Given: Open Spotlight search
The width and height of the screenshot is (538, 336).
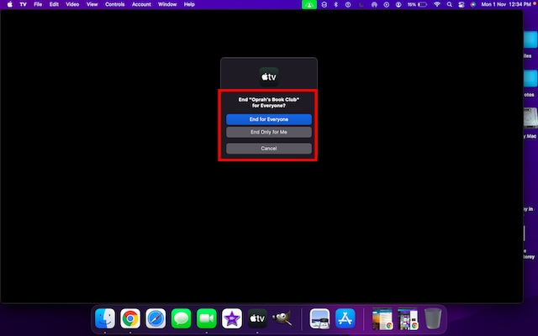Looking at the screenshot, I should (x=450, y=4).
